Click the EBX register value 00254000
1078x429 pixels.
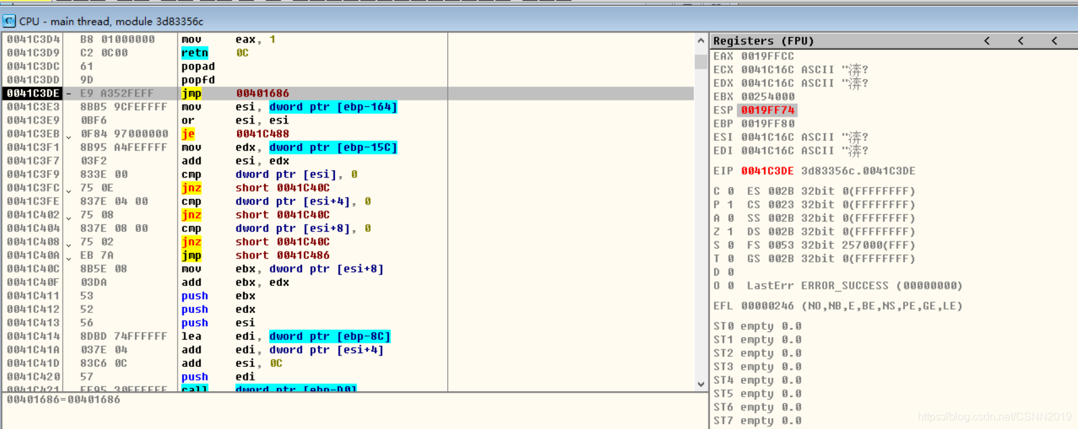click(x=767, y=96)
